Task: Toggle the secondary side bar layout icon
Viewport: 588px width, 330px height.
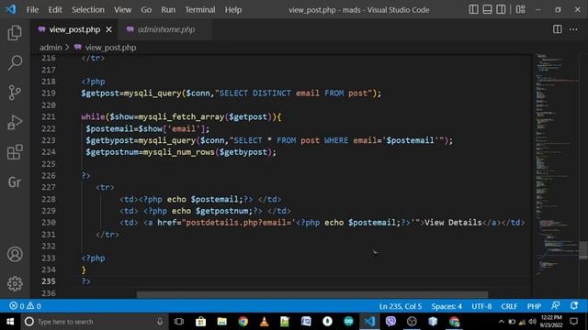Action: [x=501, y=9]
